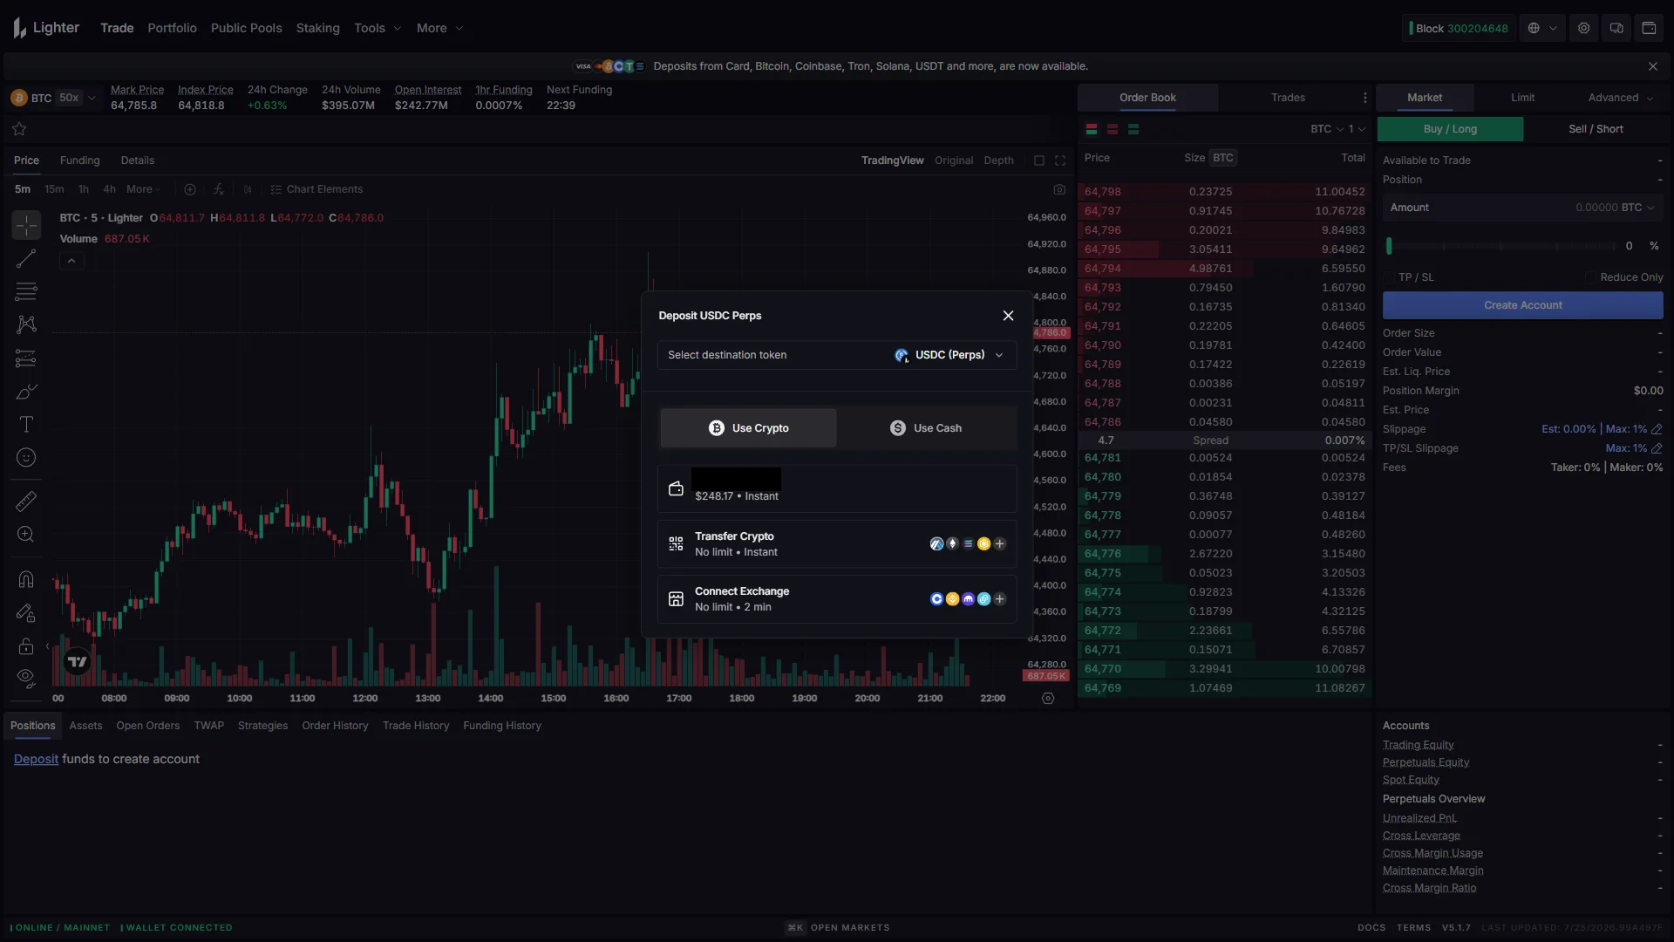Select the text annotation tool
The width and height of the screenshot is (1674, 942).
tap(26, 424)
